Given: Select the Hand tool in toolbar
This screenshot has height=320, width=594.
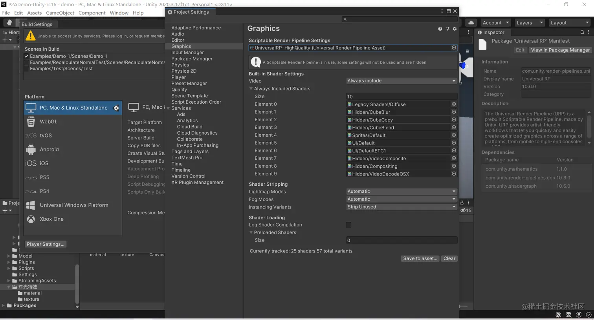Looking at the screenshot, I should (9, 23).
